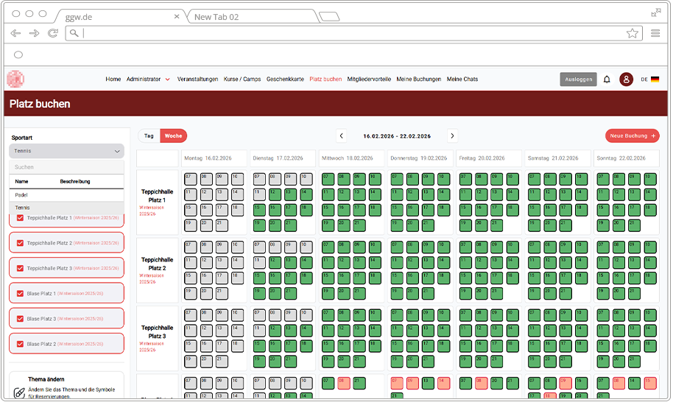
Task: Expand the Administrator menu chevron
Action: [x=168, y=80]
